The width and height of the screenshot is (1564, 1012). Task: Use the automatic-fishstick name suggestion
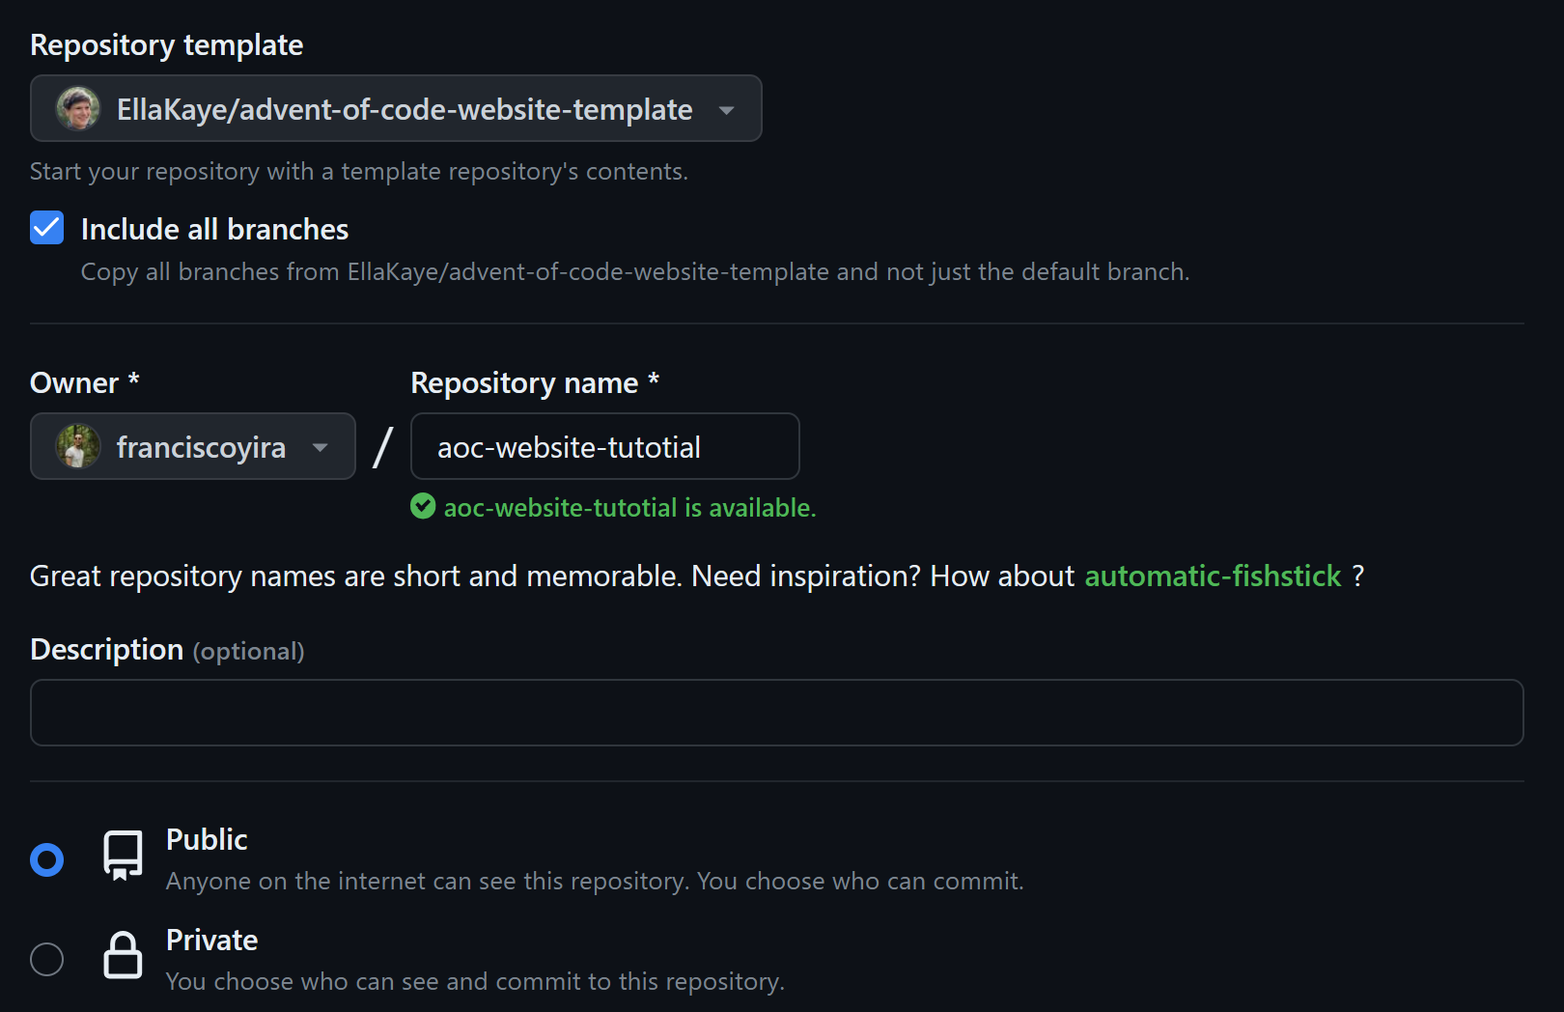(x=1213, y=576)
